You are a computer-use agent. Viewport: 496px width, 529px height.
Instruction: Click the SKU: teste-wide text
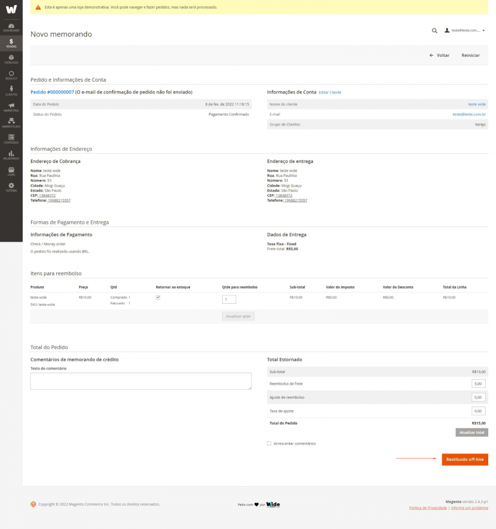[x=42, y=304]
